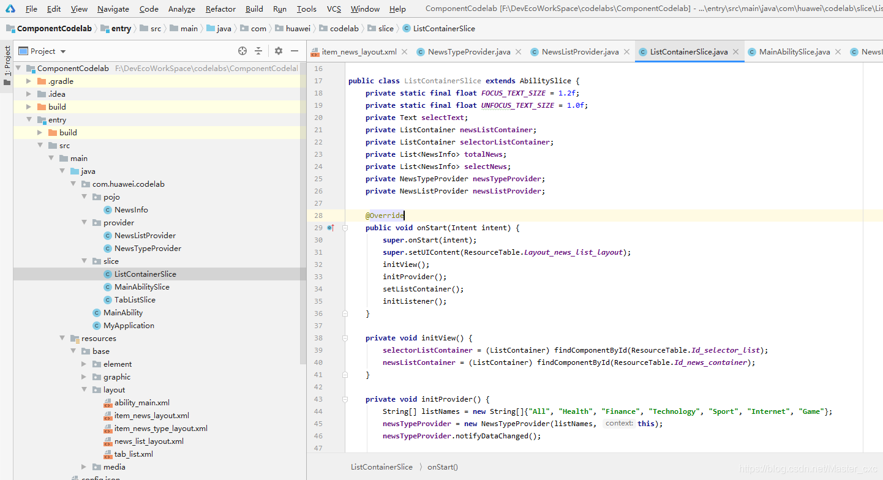
Task: Close the item_news_layout.xml tab
Action: pyautogui.click(x=404, y=52)
